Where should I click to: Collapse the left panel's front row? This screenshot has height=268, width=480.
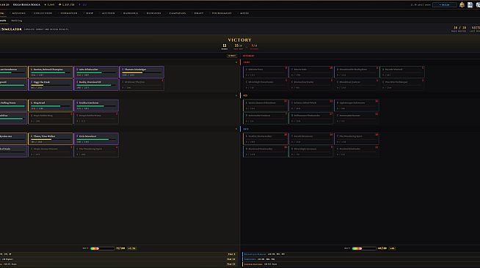[x=236, y=62]
